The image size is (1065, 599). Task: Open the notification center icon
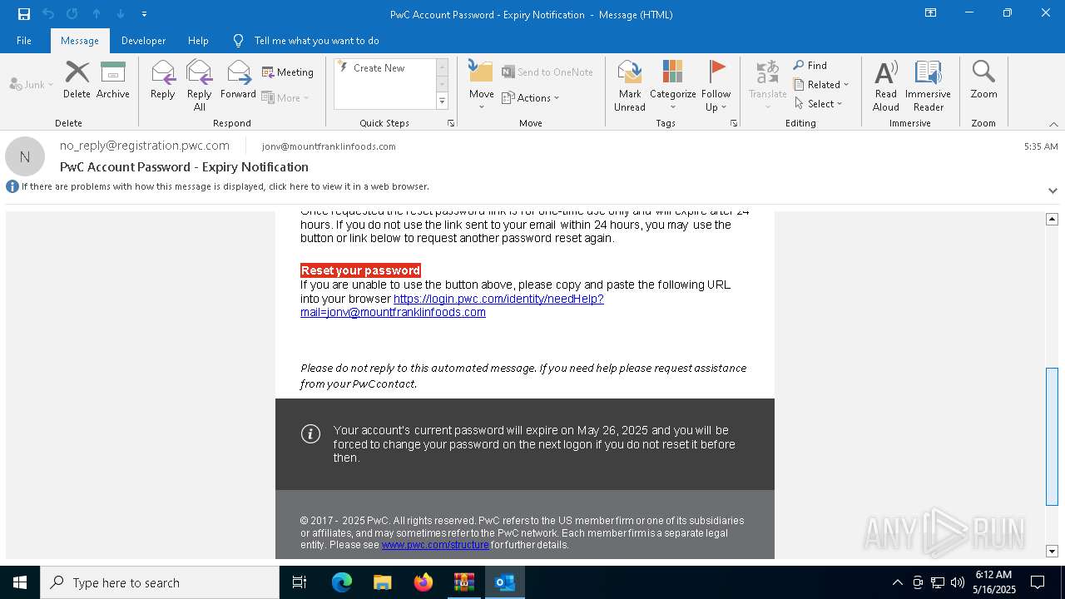(x=1038, y=582)
